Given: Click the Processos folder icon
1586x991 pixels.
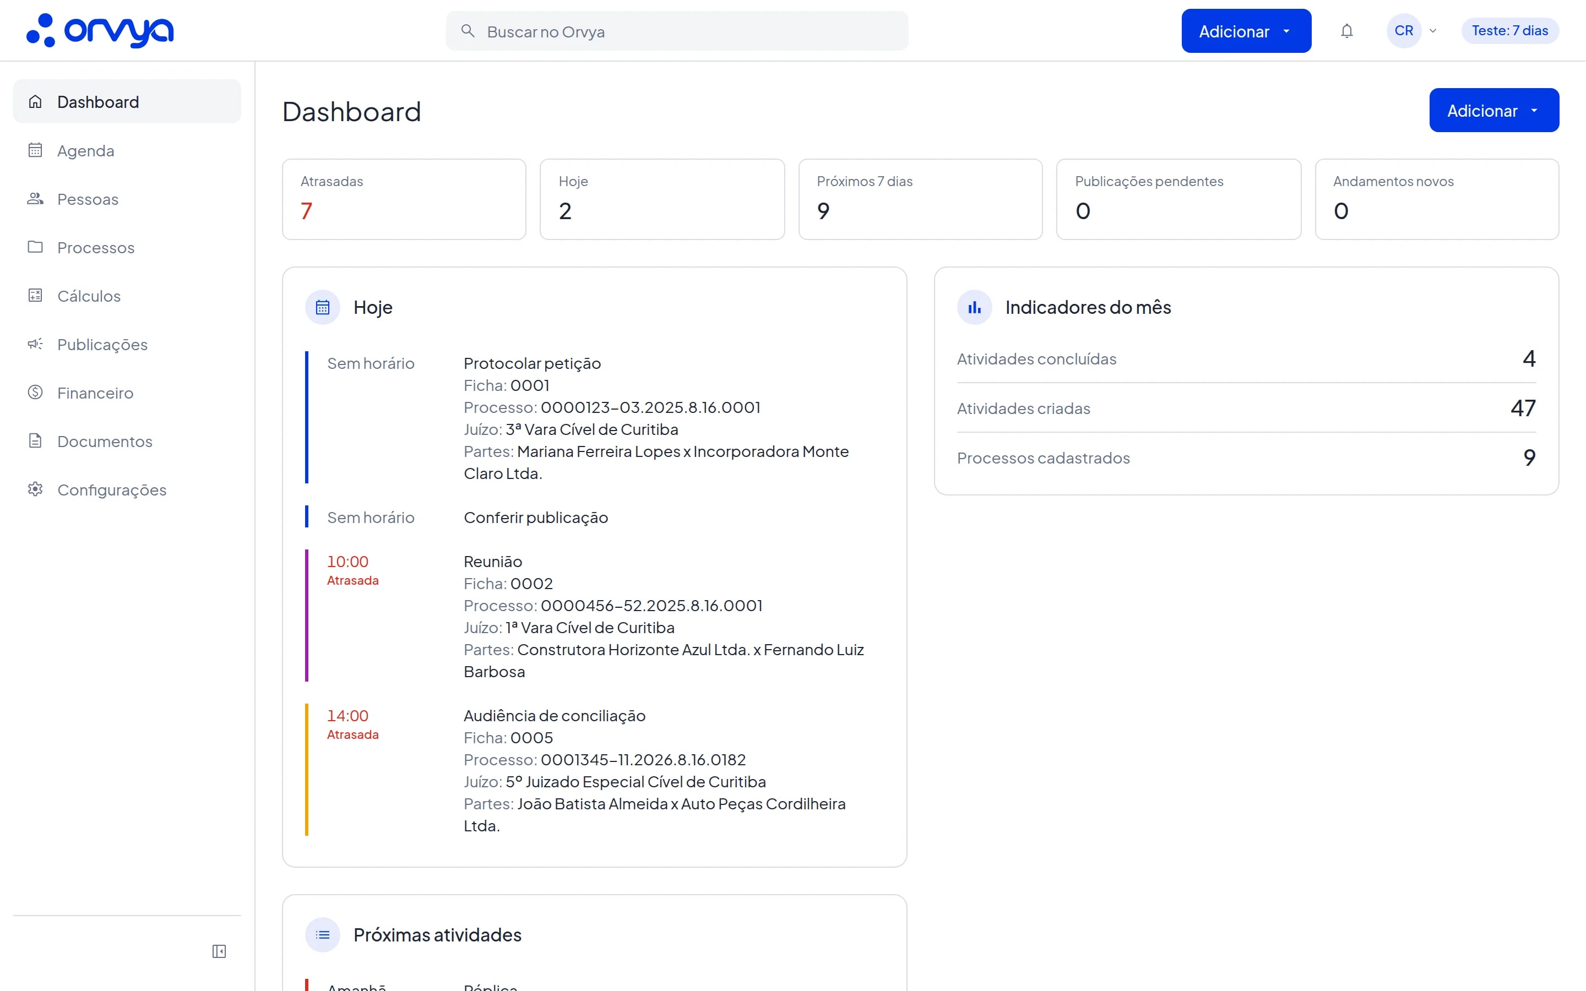Looking at the screenshot, I should point(35,247).
